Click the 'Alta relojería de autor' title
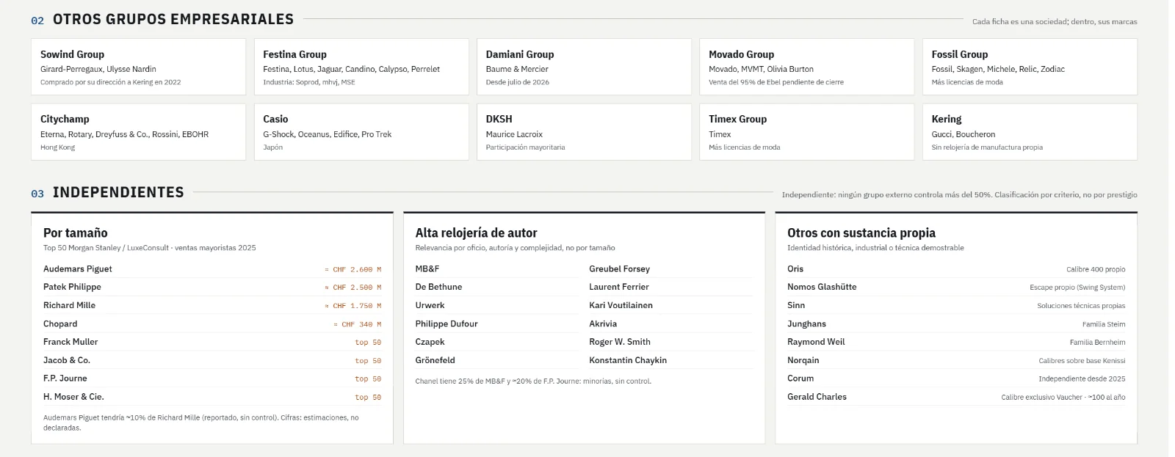The height and width of the screenshot is (457, 1175). coord(476,233)
